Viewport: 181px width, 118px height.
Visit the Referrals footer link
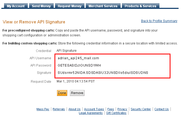pos(59,109)
